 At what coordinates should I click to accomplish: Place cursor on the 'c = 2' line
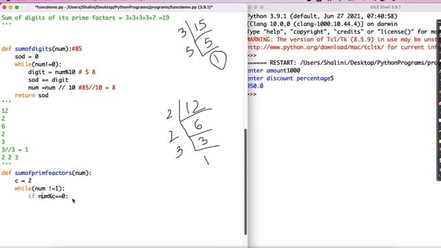tap(23, 180)
